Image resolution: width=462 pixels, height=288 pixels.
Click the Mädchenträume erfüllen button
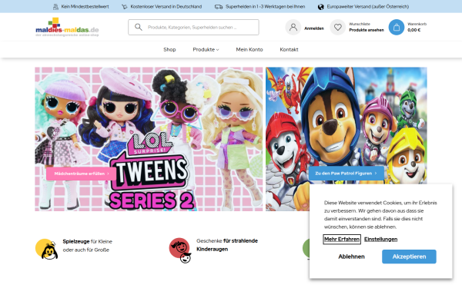pos(82,174)
